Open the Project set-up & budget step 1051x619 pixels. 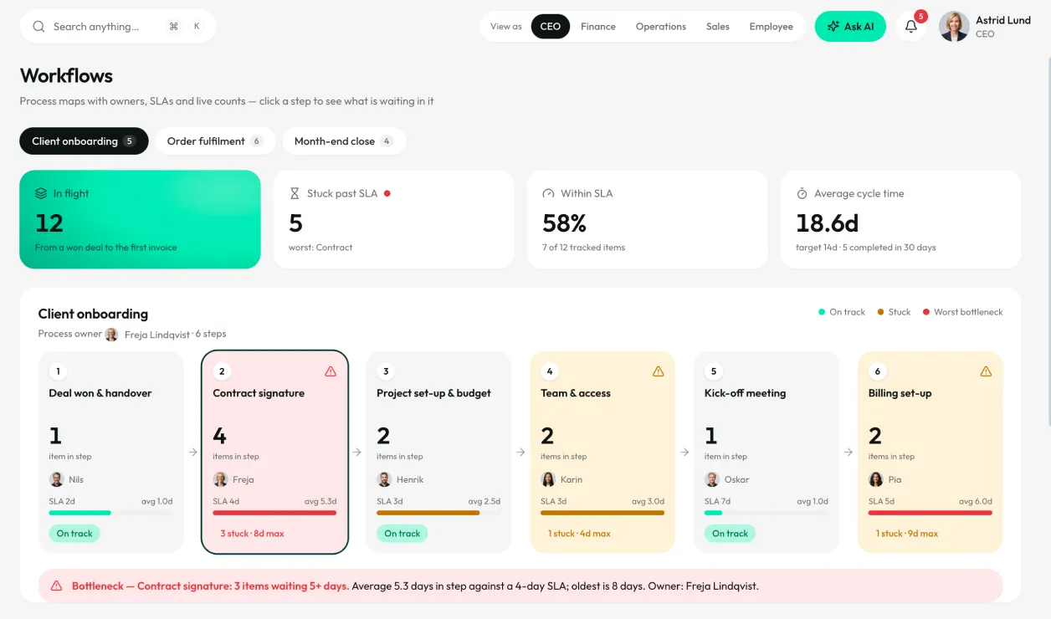(x=439, y=453)
